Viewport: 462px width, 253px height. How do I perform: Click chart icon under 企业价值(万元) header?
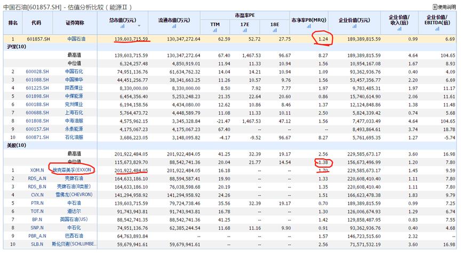354,26
